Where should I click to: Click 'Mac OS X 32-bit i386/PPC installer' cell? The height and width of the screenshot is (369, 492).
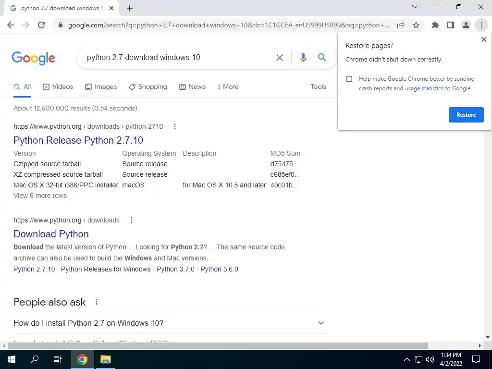[66, 185]
